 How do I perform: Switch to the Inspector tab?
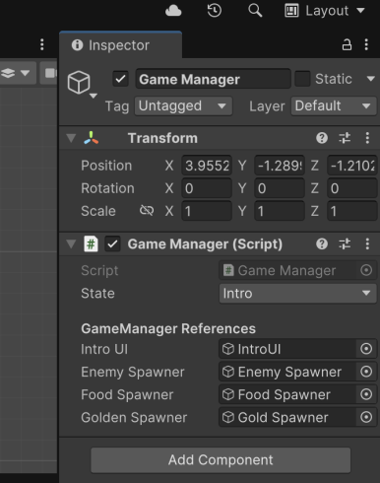coord(120,45)
